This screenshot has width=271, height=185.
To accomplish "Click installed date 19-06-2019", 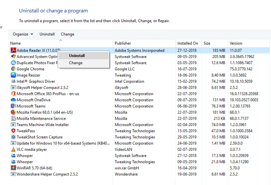I will (187, 174).
